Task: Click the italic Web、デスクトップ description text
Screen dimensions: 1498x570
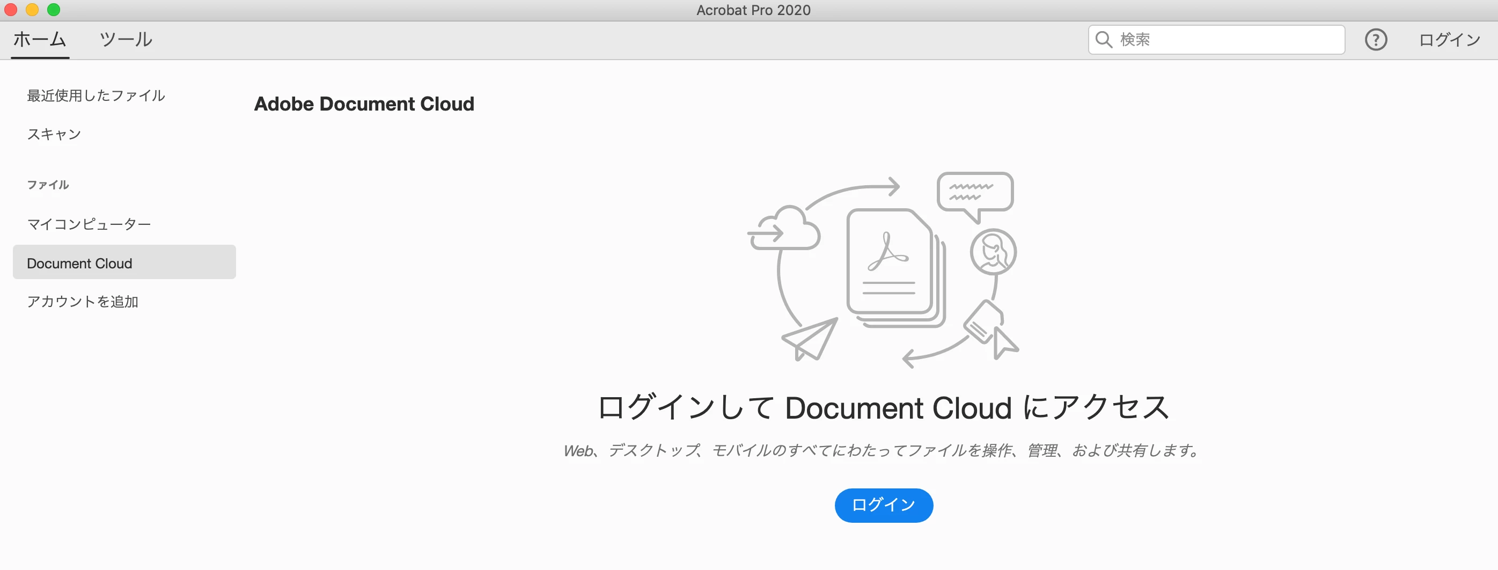Action: click(x=882, y=450)
